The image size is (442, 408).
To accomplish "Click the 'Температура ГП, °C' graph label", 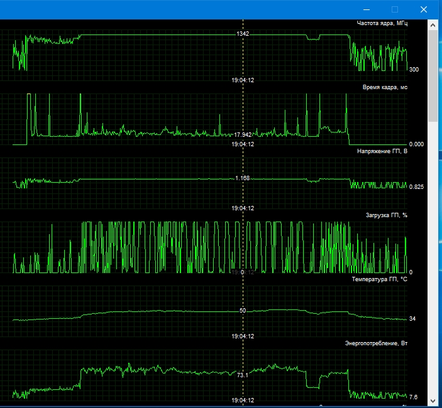I will point(379,279).
